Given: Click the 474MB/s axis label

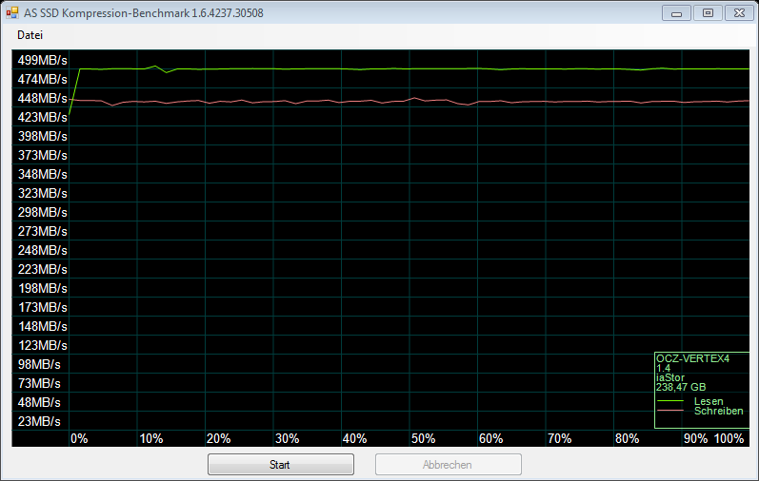Looking at the screenshot, I should pos(43,79).
